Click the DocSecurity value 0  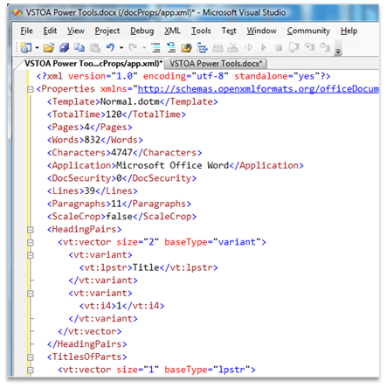click(119, 178)
